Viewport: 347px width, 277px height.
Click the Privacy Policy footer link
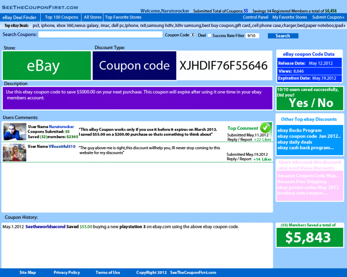click(x=67, y=272)
